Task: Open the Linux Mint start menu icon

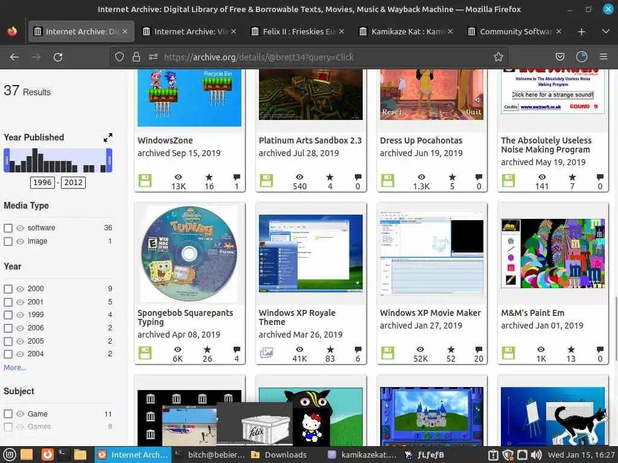Action: click(10, 455)
